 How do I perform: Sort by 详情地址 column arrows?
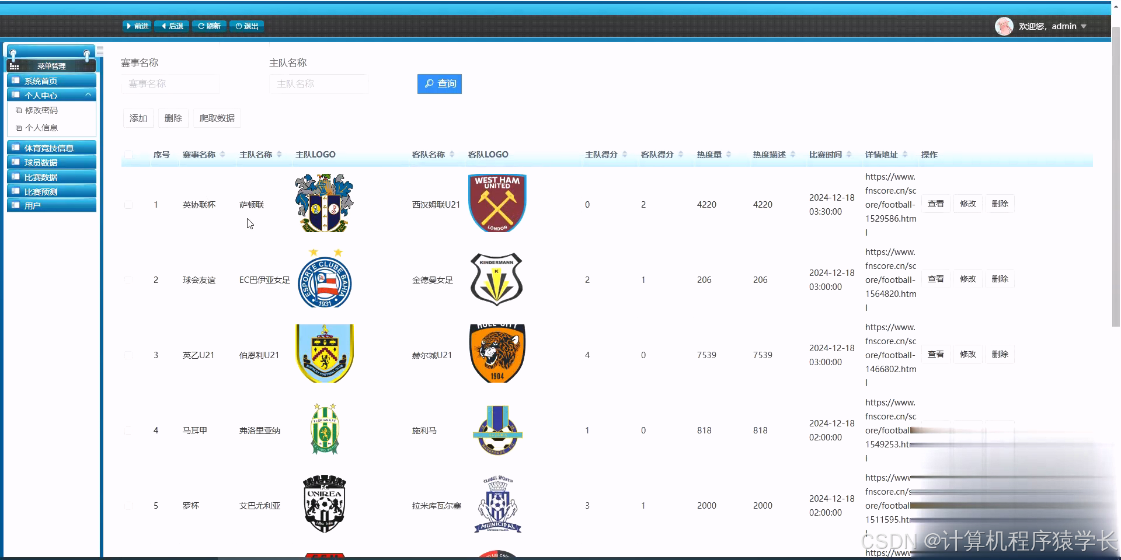tap(905, 155)
